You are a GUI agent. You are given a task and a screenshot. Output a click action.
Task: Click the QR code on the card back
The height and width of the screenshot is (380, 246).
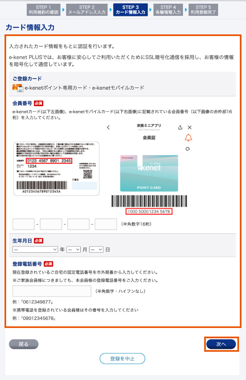[88, 174]
